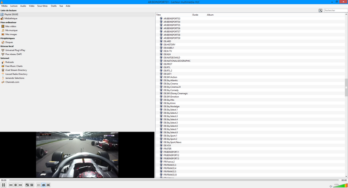Toggle loop repeat mode
Image resolution: width=348 pixels, height=188 pixels.
43,185
